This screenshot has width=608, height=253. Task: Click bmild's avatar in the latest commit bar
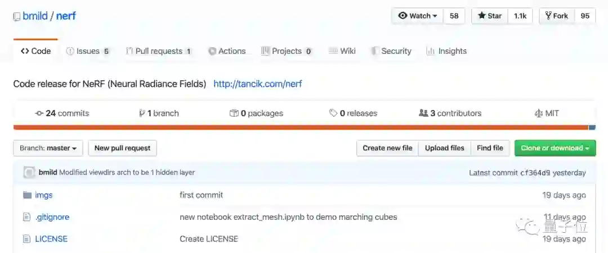[x=29, y=173]
